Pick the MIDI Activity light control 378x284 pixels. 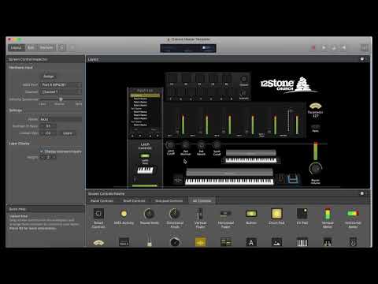click(124, 217)
